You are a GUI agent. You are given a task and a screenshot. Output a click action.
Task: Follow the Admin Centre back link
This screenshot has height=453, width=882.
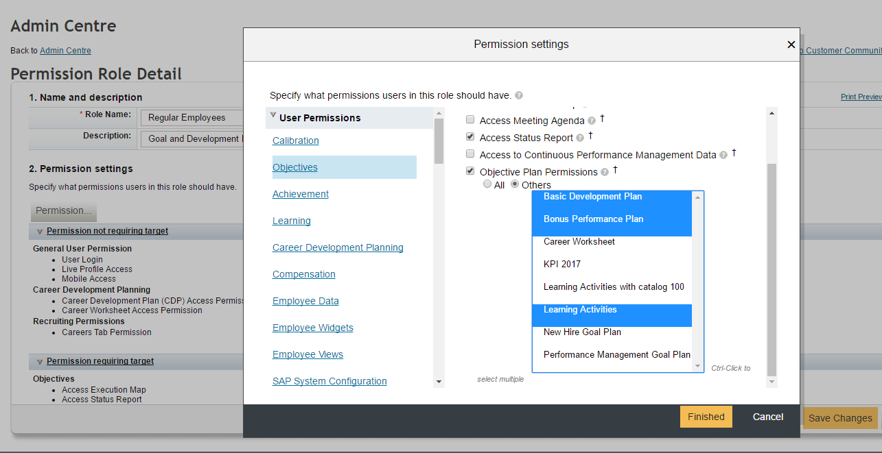pos(65,51)
